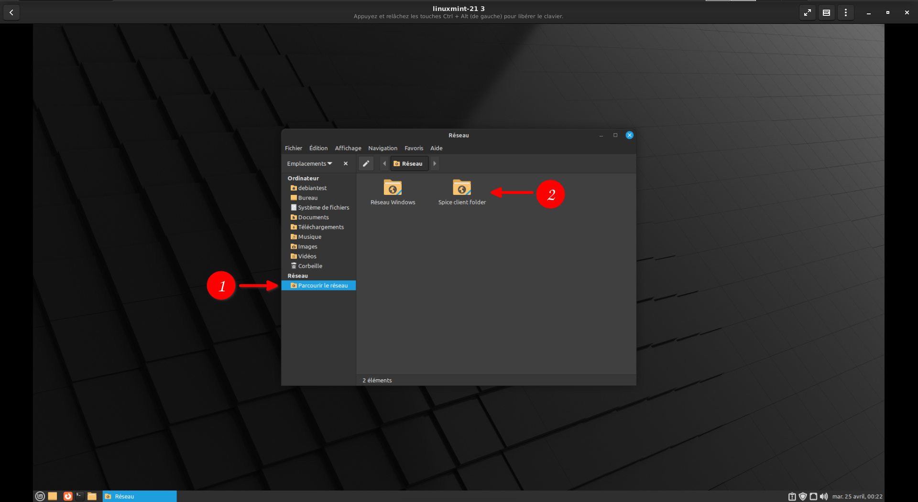This screenshot has height=502, width=918.
Task: Open the Affichage menu
Action: (x=348, y=148)
